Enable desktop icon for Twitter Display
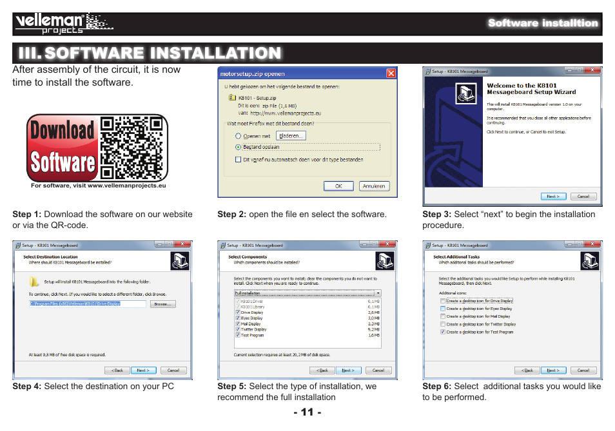This screenshot has width=615, height=431. 443,325
